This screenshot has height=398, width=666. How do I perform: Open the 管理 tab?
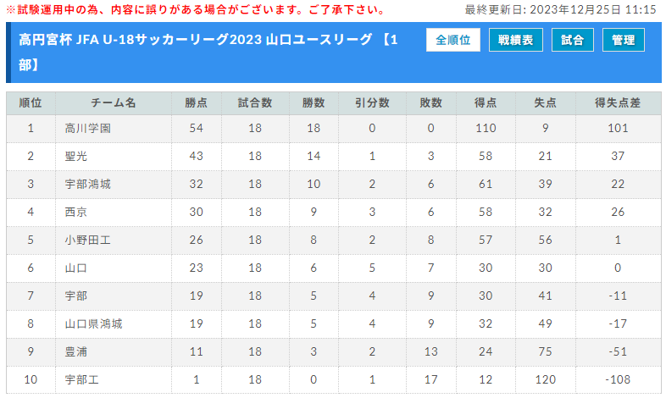(624, 40)
